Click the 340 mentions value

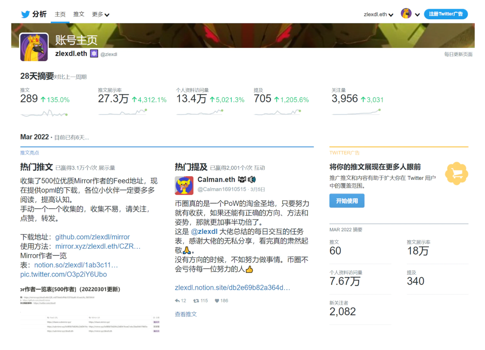pyautogui.click(x=415, y=281)
